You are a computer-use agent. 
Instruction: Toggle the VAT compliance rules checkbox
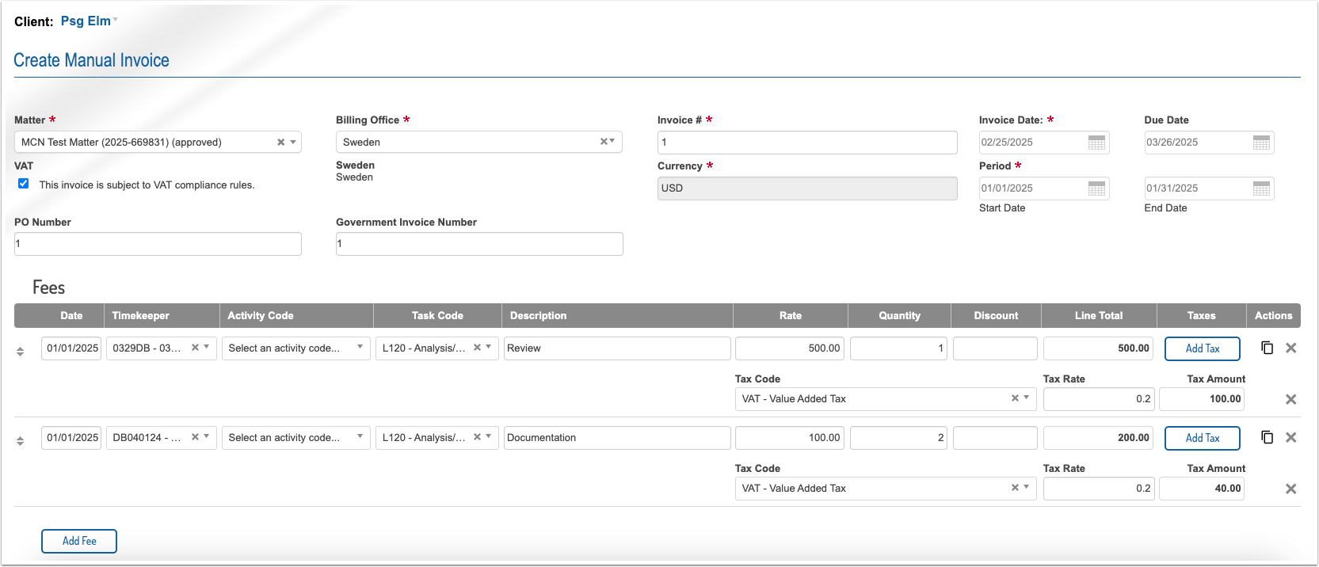[x=24, y=184]
